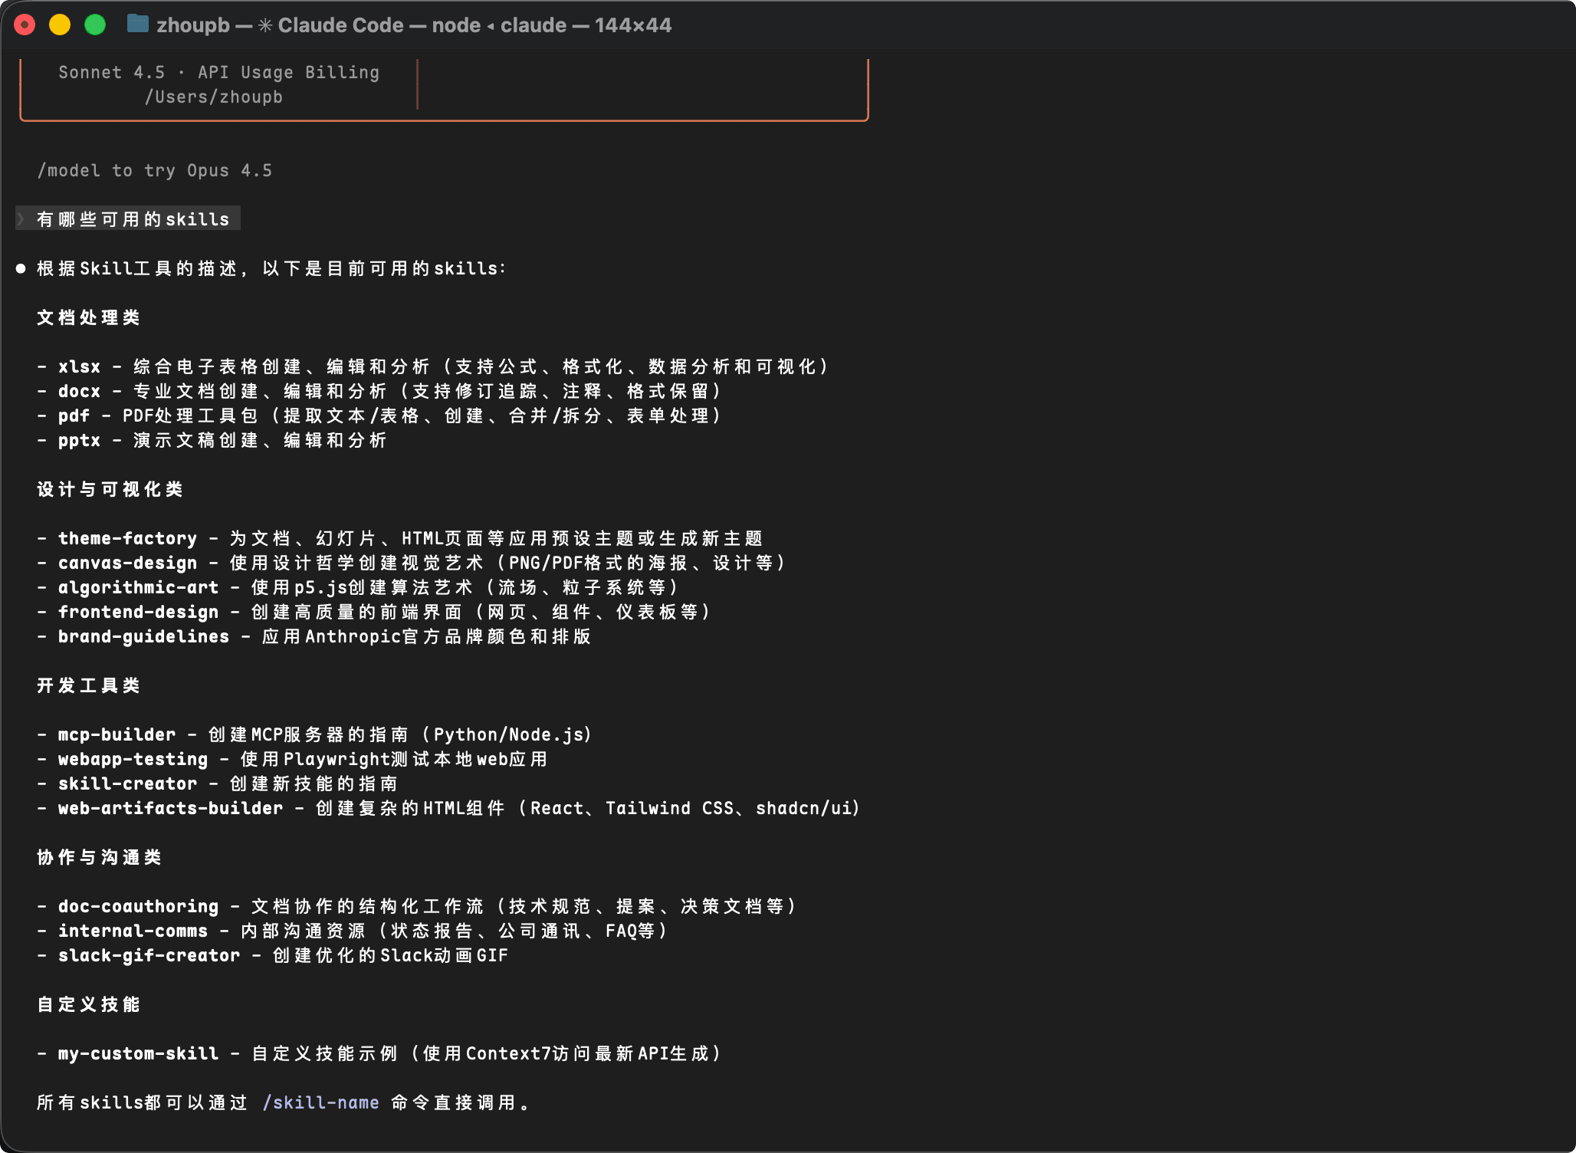Click the green fullscreen button
The width and height of the screenshot is (1576, 1153).
tap(95, 25)
